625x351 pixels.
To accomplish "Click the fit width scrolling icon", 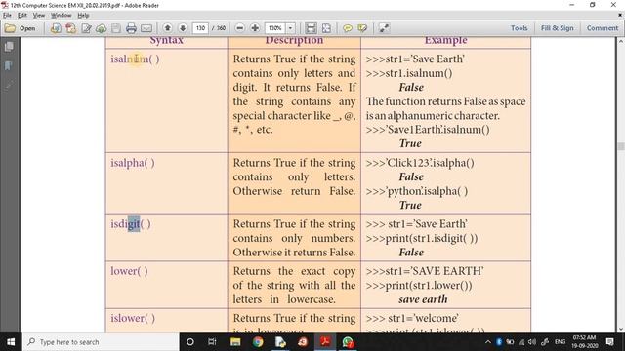I will 311,28.
